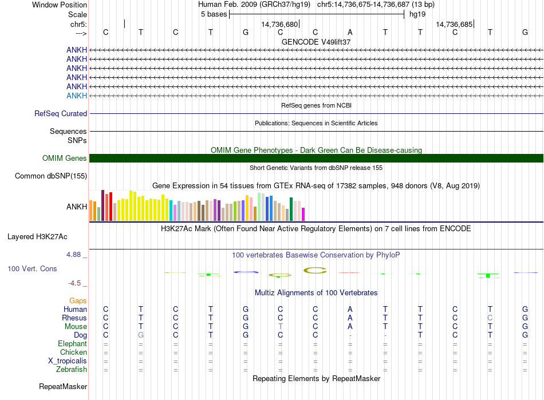This screenshot has height=400, width=544.
Task: Select the light blue ANKH transcript label
Action: pyautogui.click(x=77, y=96)
